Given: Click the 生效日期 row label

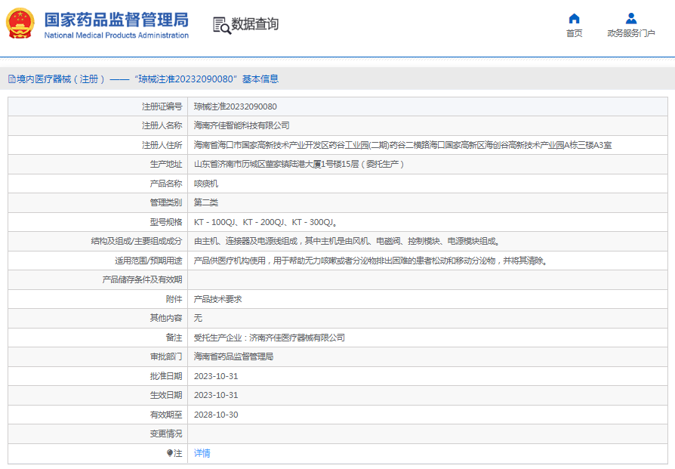Looking at the screenshot, I should coord(166,395).
